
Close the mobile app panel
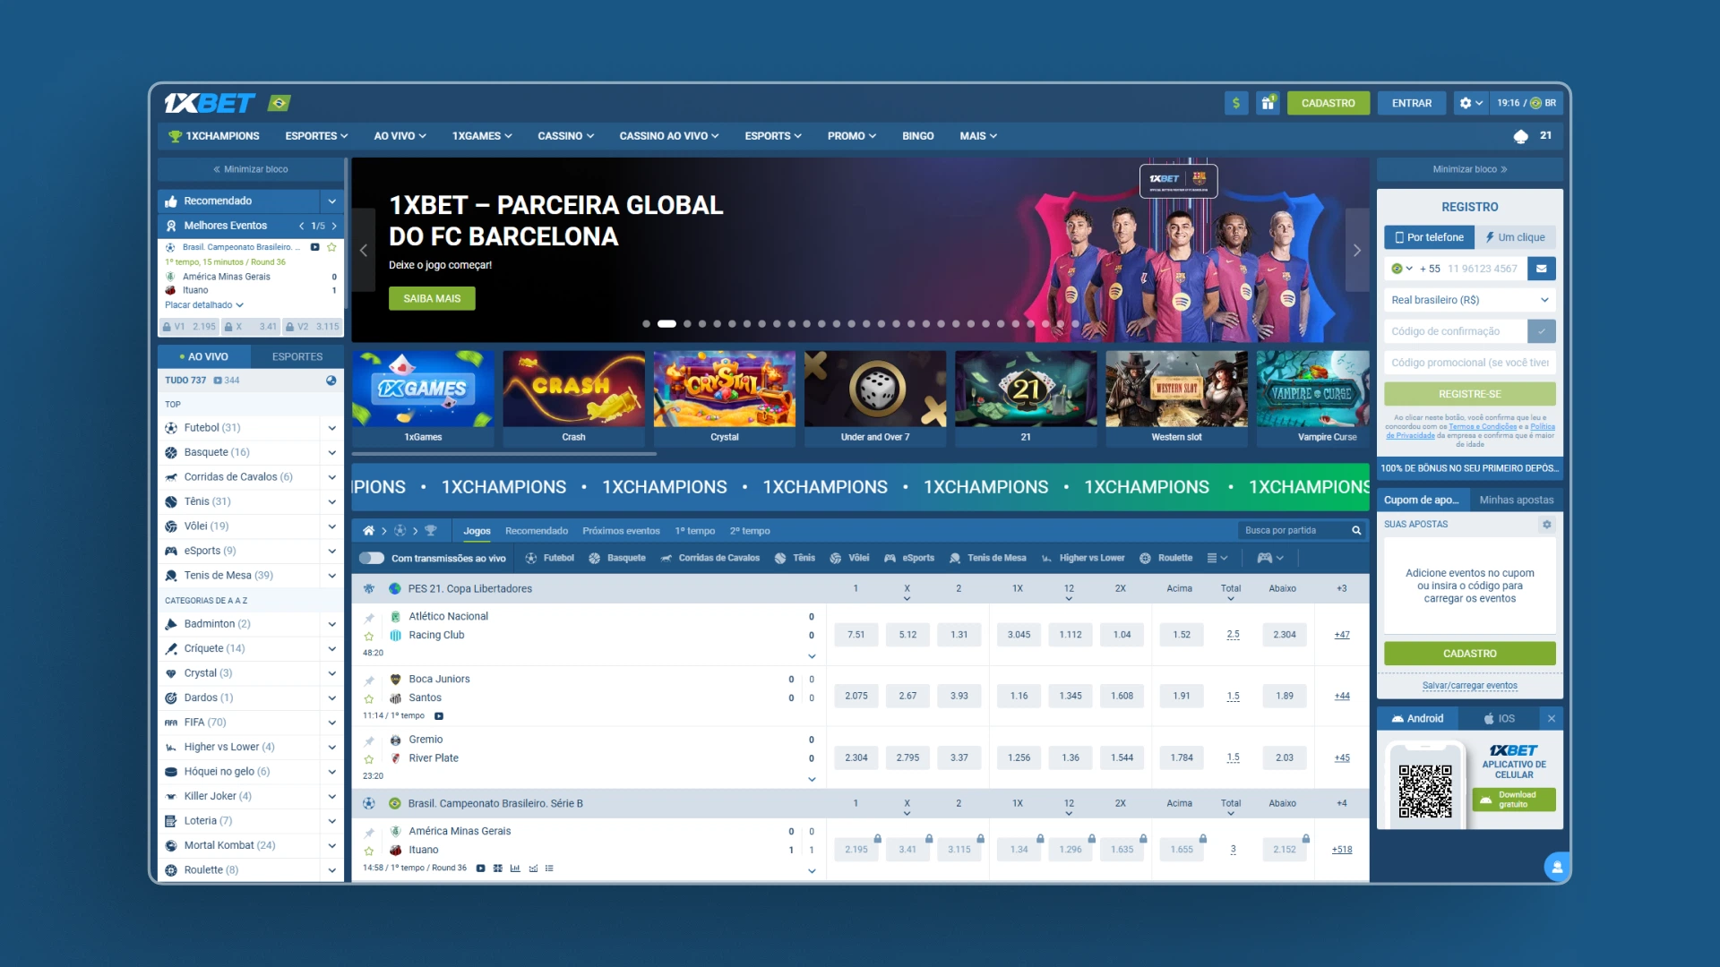(1552, 718)
